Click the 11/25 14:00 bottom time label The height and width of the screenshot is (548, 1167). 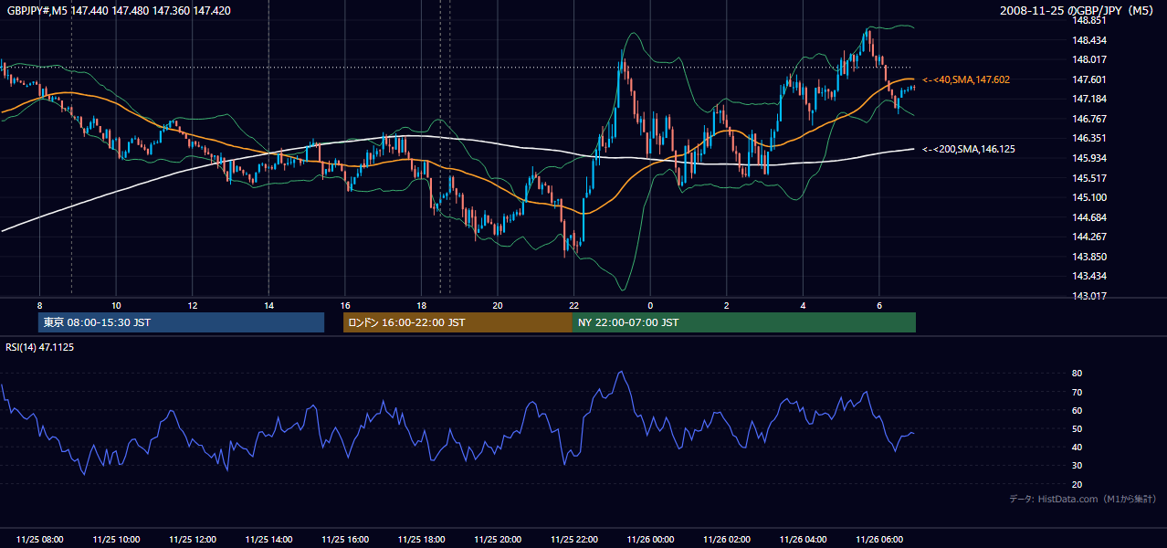click(x=268, y=540)
